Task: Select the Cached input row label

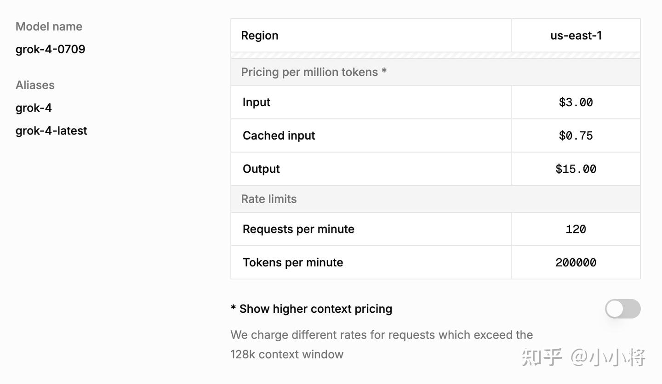Action: [279, 136]
